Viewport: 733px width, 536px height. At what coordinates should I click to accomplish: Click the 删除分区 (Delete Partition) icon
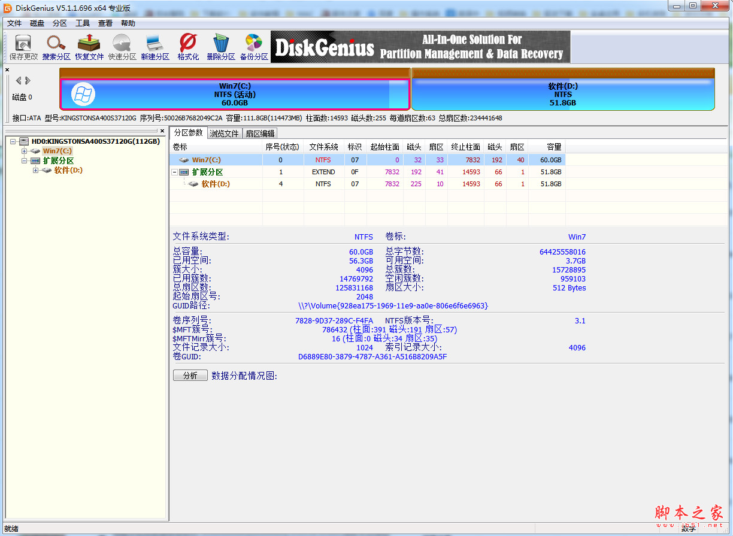(x=221, y=47)
